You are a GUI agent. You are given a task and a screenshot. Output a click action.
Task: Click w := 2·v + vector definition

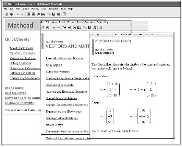pyautogui.click(x=143, y=90)
